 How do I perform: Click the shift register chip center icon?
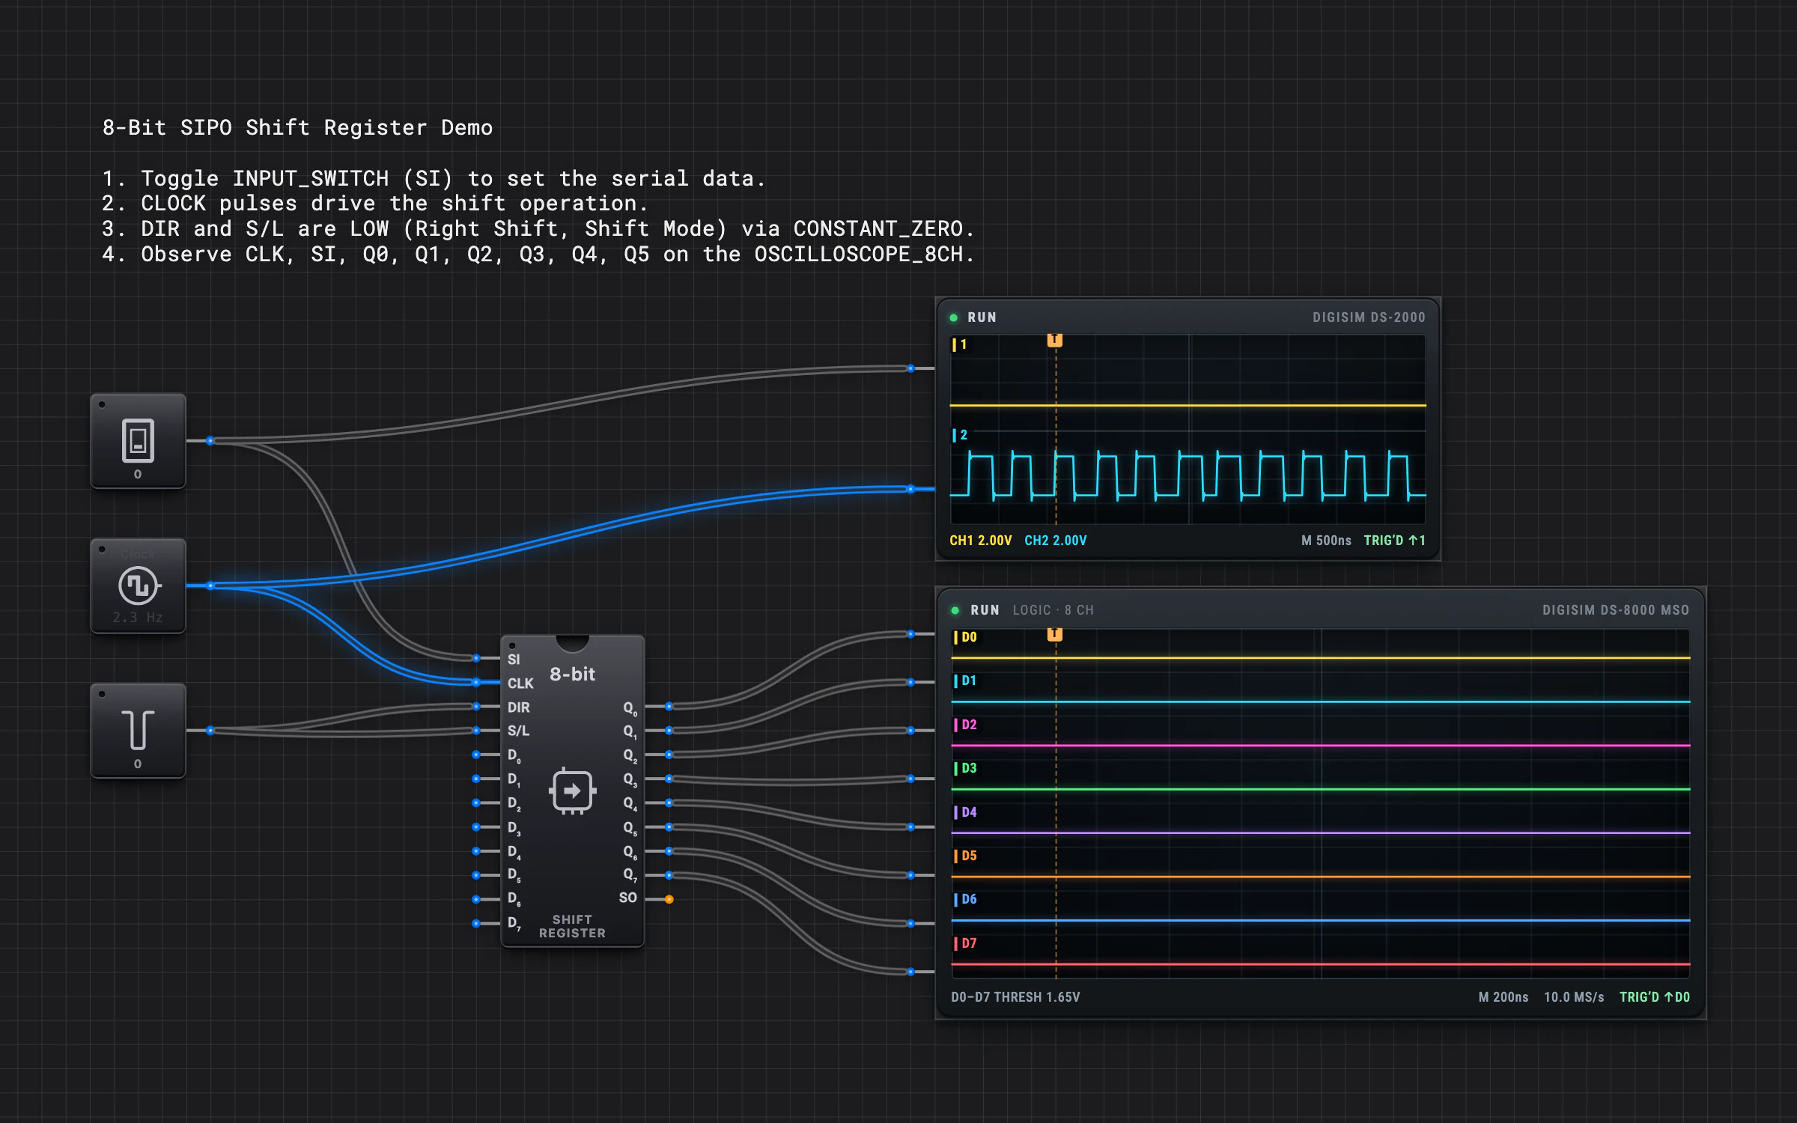pyautogui.click(x=573, y=791)
